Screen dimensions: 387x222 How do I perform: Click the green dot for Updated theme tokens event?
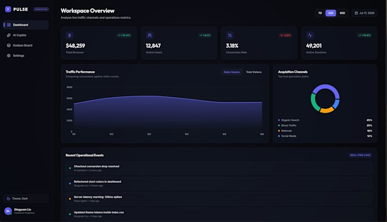(x=70, y=214)
